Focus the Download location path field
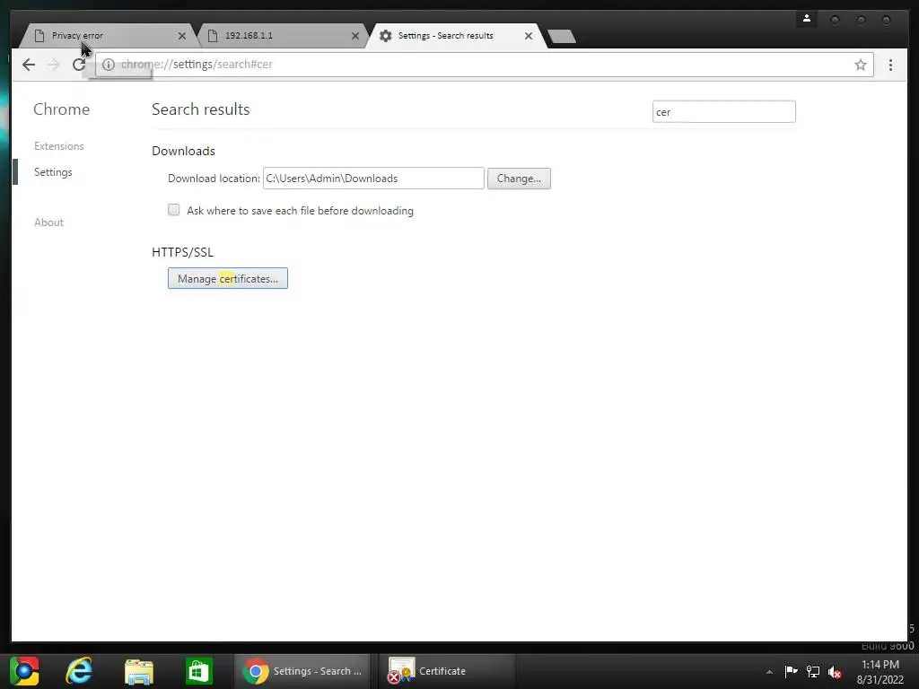This screenshot has width=919, height=689. click(x=373, y=179)
